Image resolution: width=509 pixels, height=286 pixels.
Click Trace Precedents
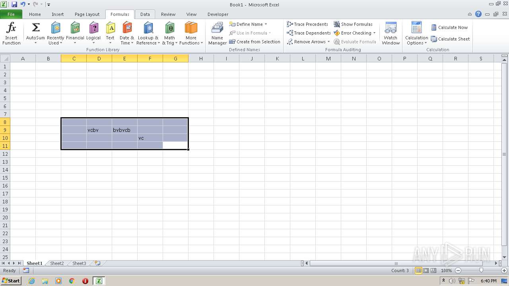(x=307, y=24)
